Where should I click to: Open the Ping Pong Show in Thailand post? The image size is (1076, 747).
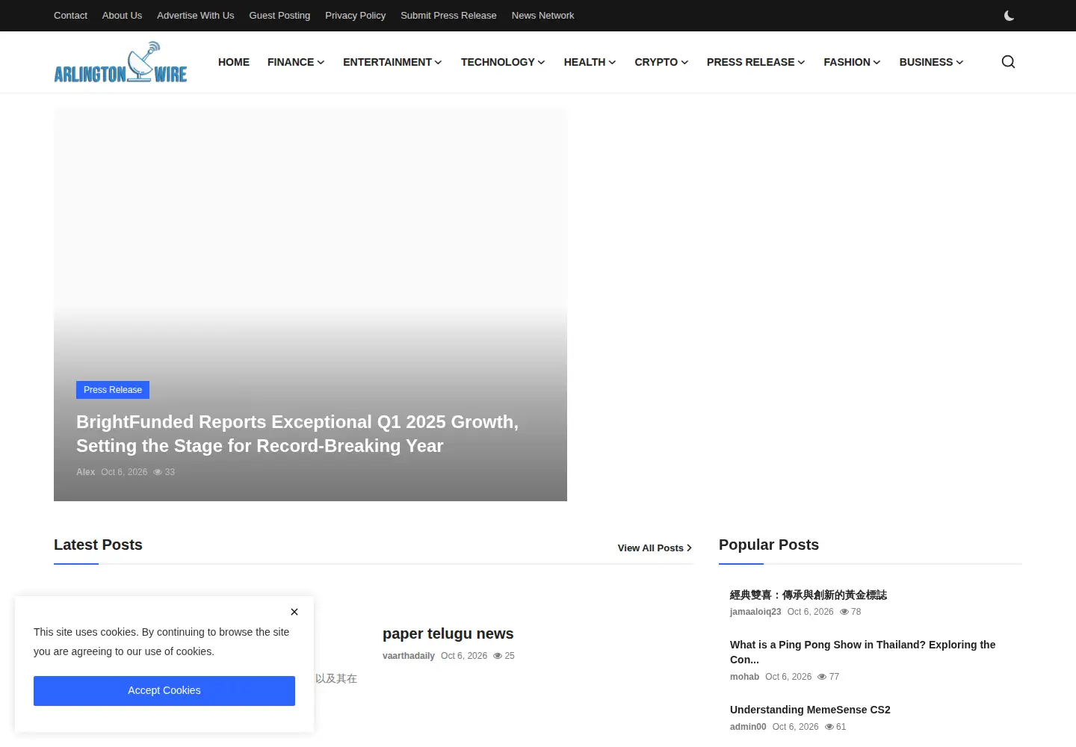pos(862,652)
